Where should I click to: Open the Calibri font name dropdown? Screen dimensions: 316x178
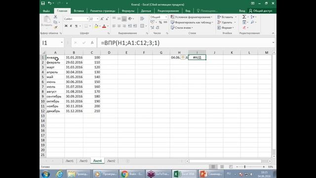[x=87, y=19]
